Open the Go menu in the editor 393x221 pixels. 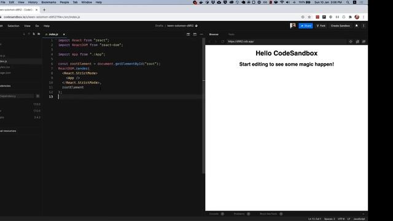[x=37, y=26]
